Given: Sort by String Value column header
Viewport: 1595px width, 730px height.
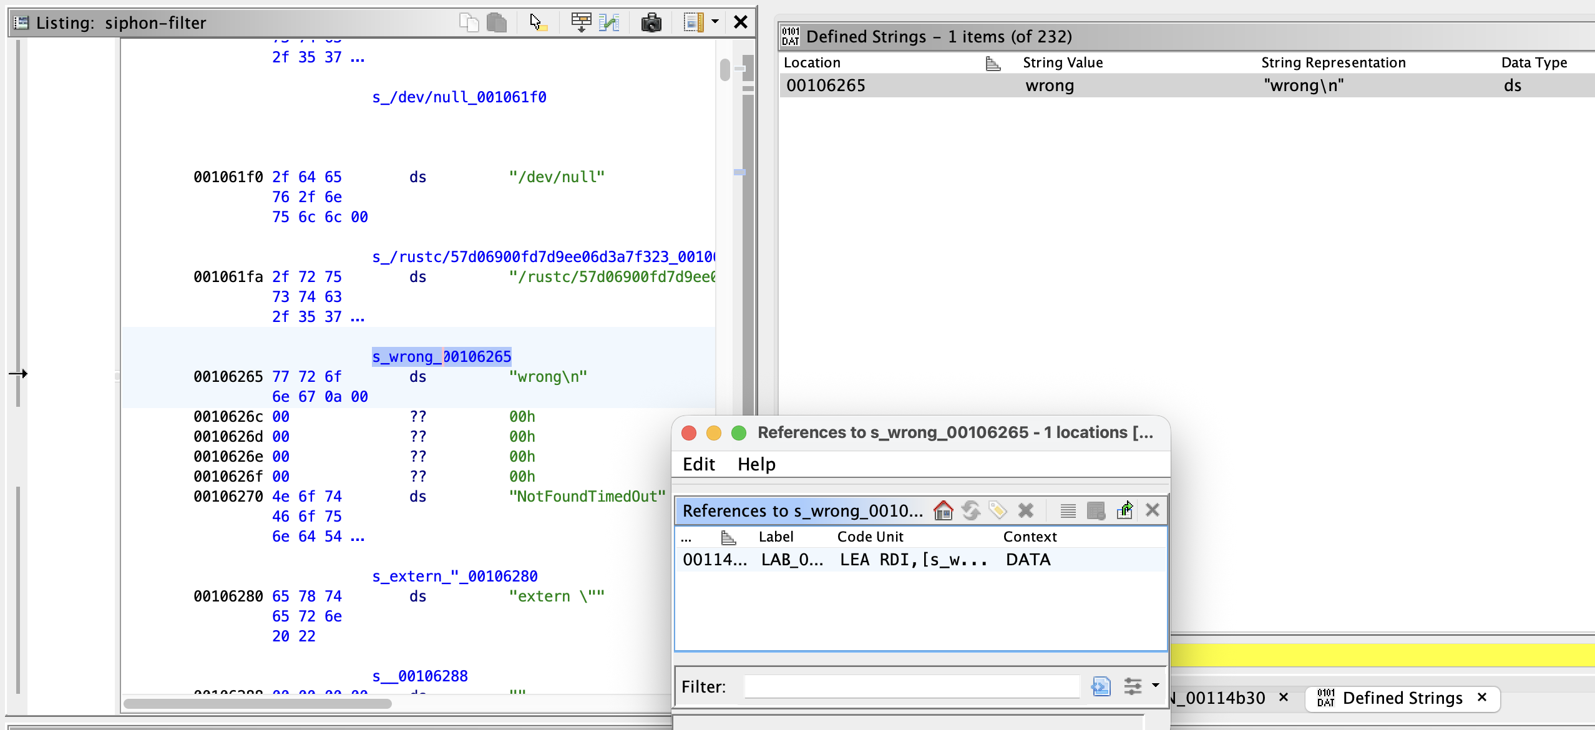Looking at the screenshot, I should coord(1063,62).
